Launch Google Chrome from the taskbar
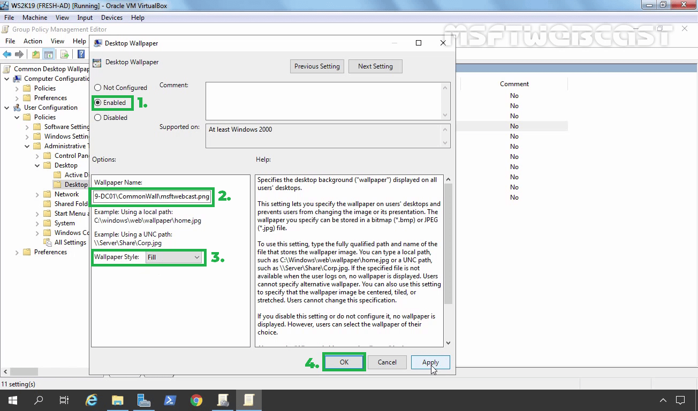The image size is (698, 411). tap(196, 400)
